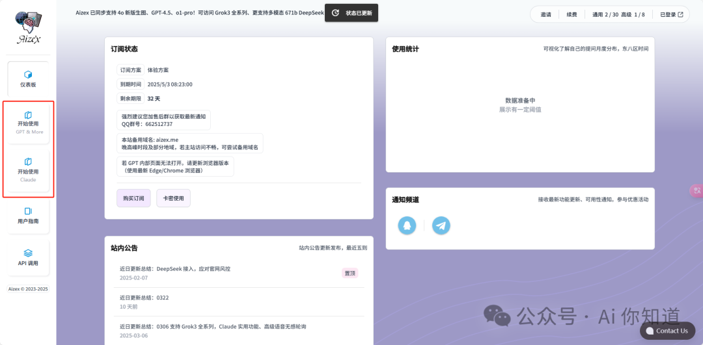The image size is (703, 345).
Task: Click the 到期时间 label
Action: coord(131,84)
